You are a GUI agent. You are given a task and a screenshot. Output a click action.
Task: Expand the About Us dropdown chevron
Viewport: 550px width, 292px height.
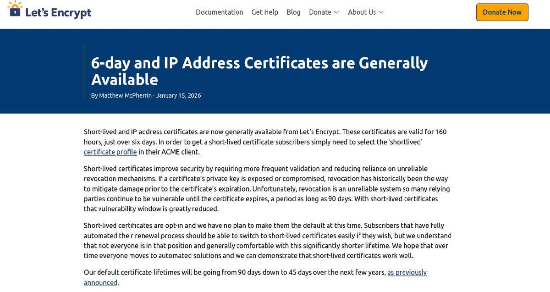click(x=381, y=12)
